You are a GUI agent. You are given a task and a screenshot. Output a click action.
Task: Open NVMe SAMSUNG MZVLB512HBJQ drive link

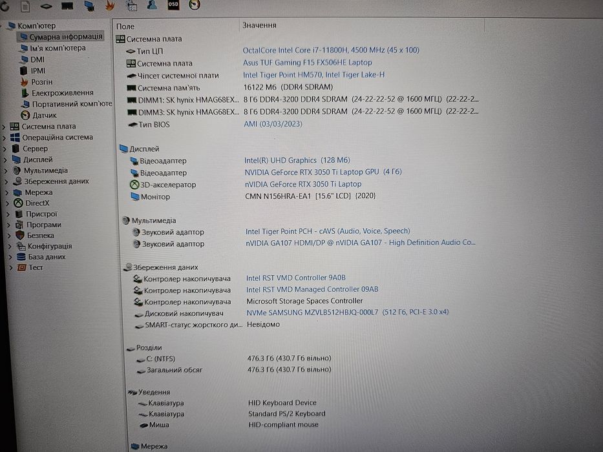point(348,312)
